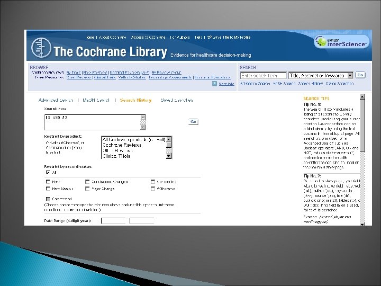Enable the New Search checkbox
Viewport: 381px width, 286px height.
tap(48, 189)
